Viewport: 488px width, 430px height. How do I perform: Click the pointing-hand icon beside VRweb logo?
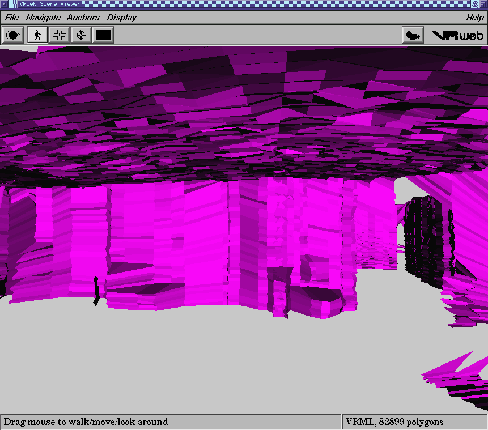click(413, 35)
